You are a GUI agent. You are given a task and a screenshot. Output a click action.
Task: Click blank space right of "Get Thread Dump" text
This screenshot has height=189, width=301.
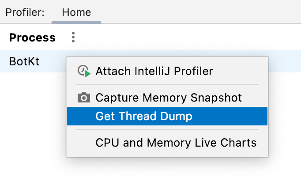tap(230, 117)
